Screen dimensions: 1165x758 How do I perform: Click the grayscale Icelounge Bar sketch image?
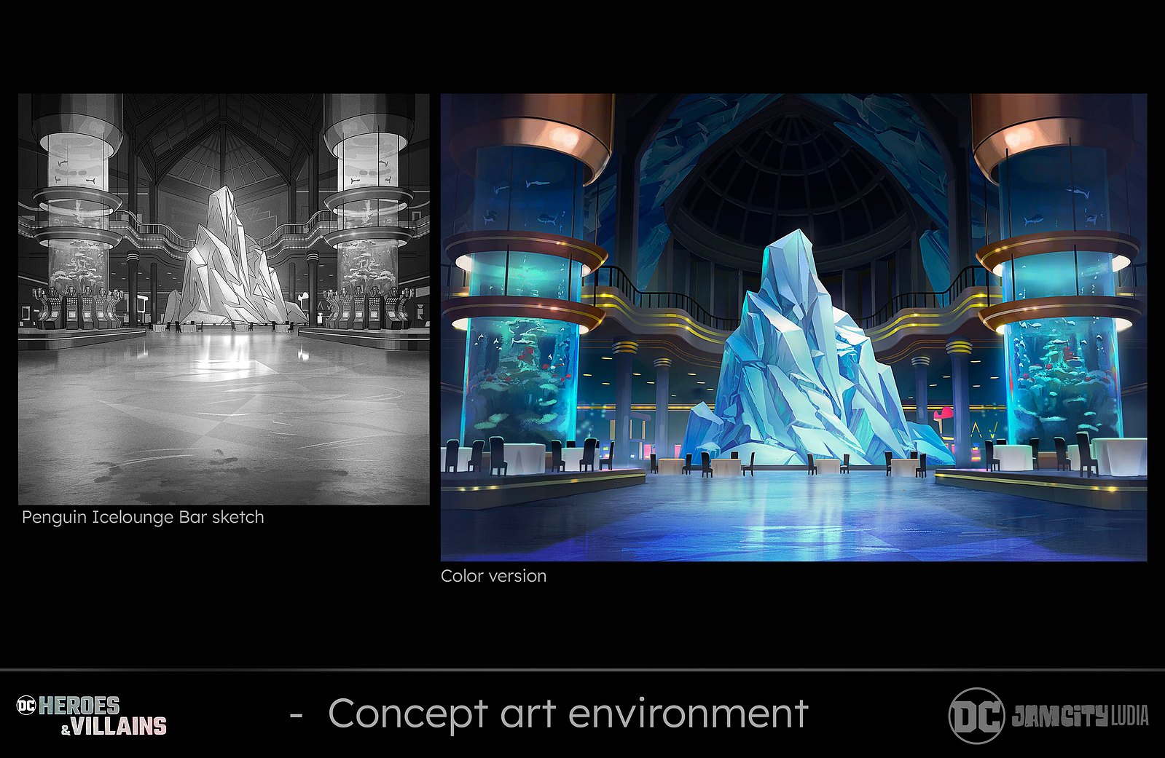coord(224,299)
